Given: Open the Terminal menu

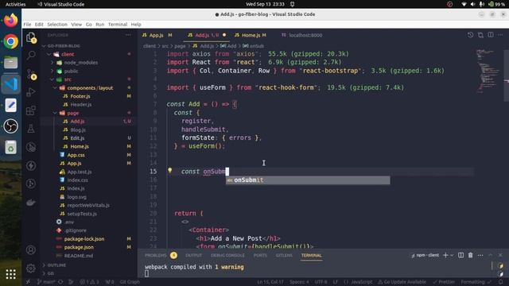Looking at the screenshot, I should (118, 25).
